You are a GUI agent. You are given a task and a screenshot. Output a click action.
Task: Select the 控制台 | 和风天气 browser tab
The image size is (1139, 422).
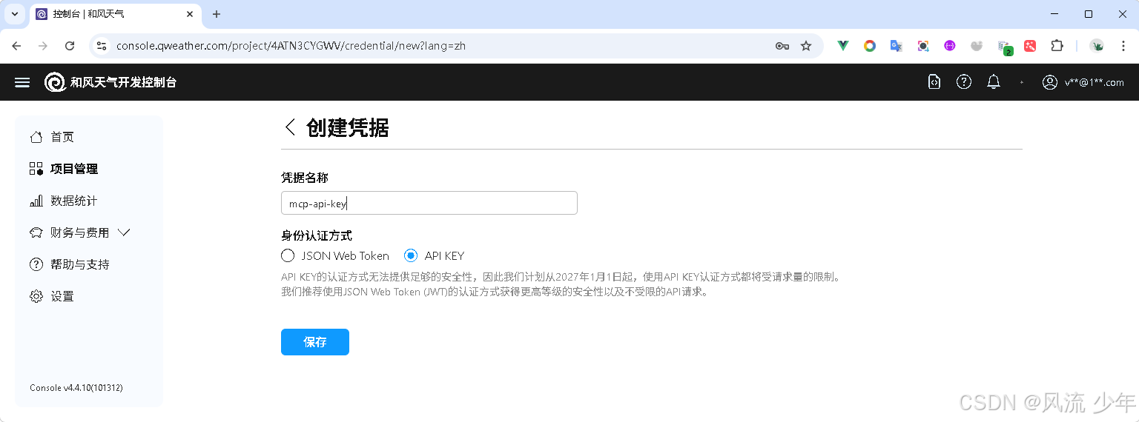pyautogui.click(x=115, y=14)
